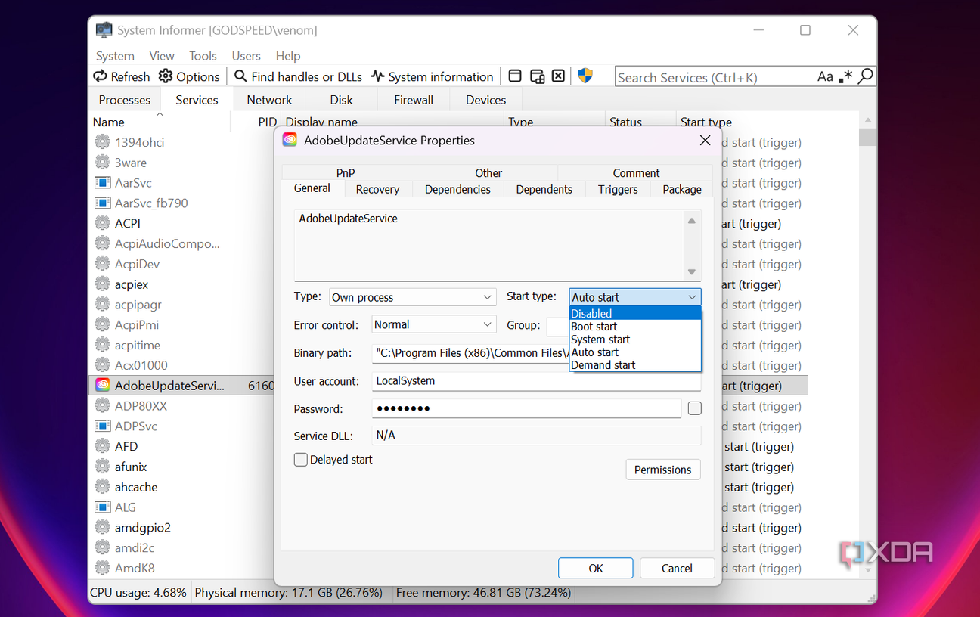The image size is (980, 617).
Task: Open the Start type dropdown
Action: (x=634, y=297)
